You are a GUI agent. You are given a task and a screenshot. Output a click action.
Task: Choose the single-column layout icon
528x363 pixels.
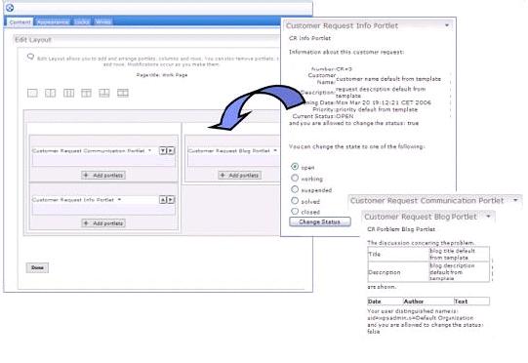[x=32, y=93]
